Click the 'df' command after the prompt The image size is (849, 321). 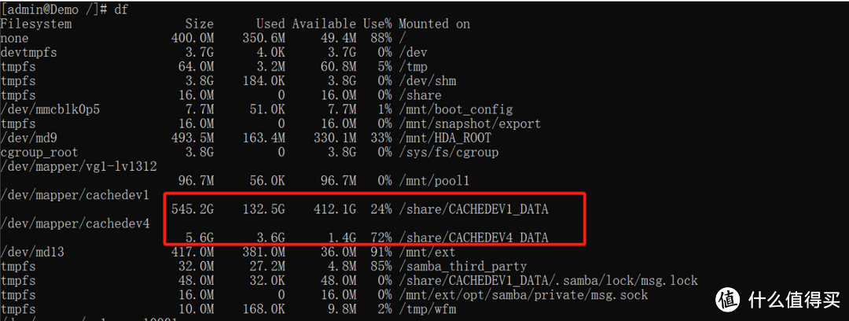tap(121, 10)
